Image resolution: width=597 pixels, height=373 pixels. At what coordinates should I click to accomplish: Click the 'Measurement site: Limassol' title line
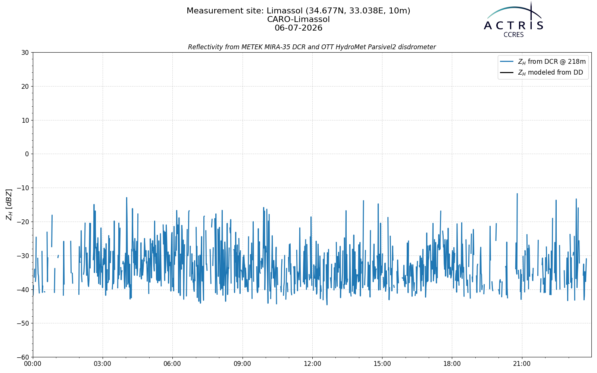tap(298, 11)
